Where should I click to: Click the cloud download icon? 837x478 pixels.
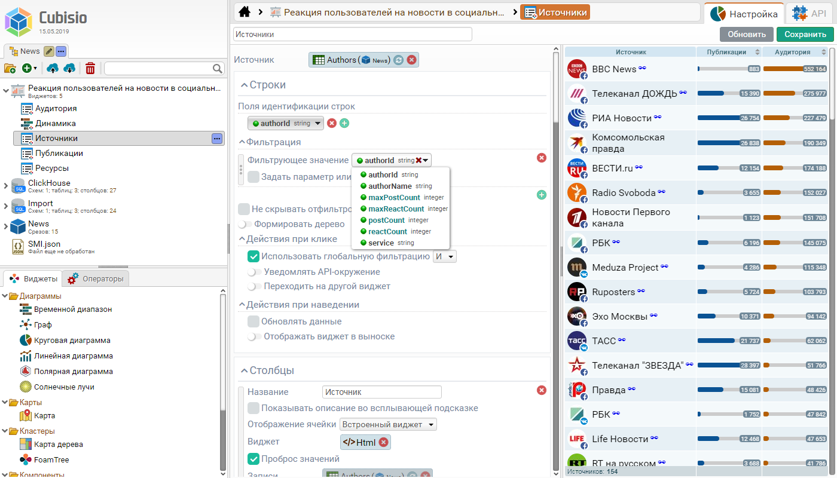tap(69, 69)
